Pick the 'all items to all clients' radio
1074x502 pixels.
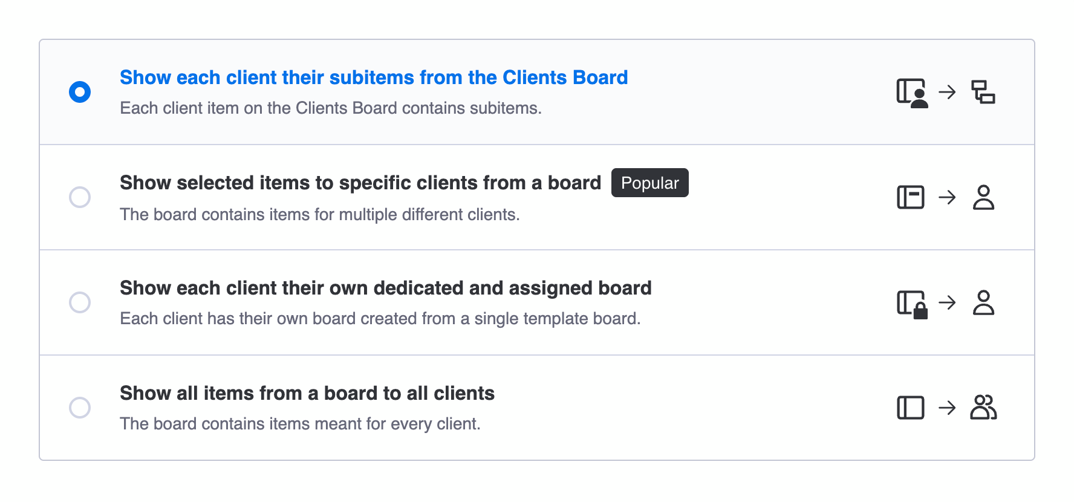(80, 408)
